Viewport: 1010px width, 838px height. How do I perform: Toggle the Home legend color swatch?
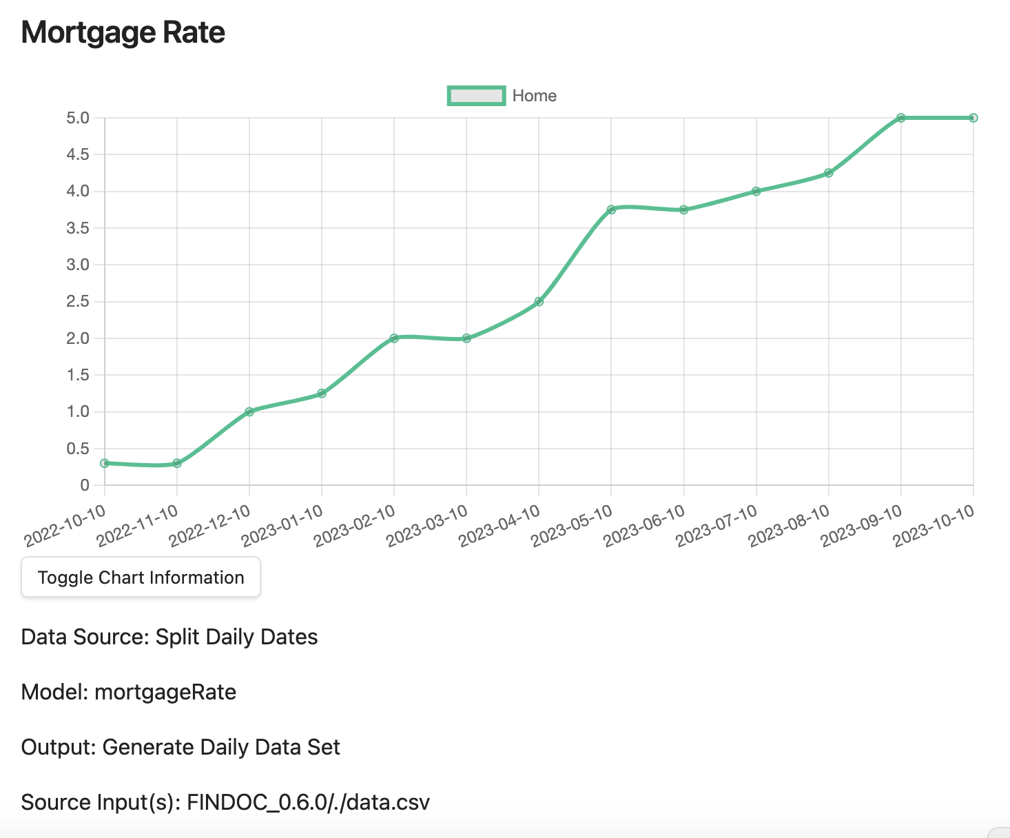coord(476,96)
